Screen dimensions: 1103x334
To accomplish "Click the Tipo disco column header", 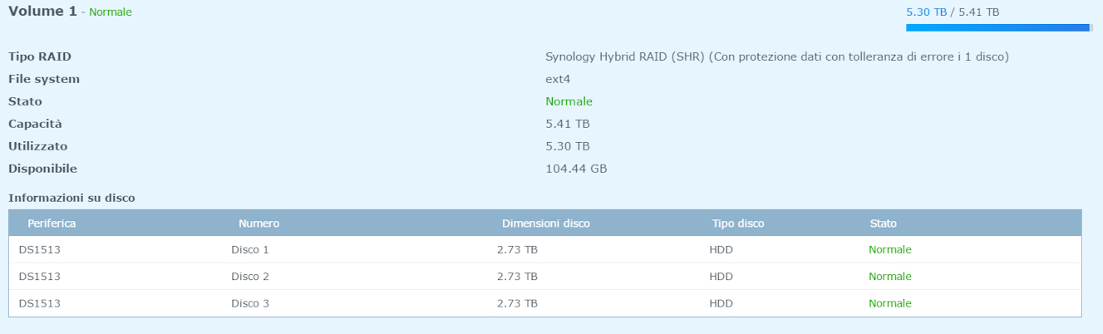I will pyautogui.click(x=737, y=223).
